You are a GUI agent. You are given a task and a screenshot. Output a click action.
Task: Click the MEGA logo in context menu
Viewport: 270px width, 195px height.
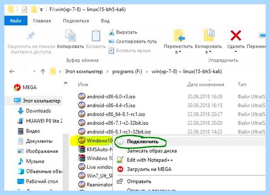coord(120,169)
